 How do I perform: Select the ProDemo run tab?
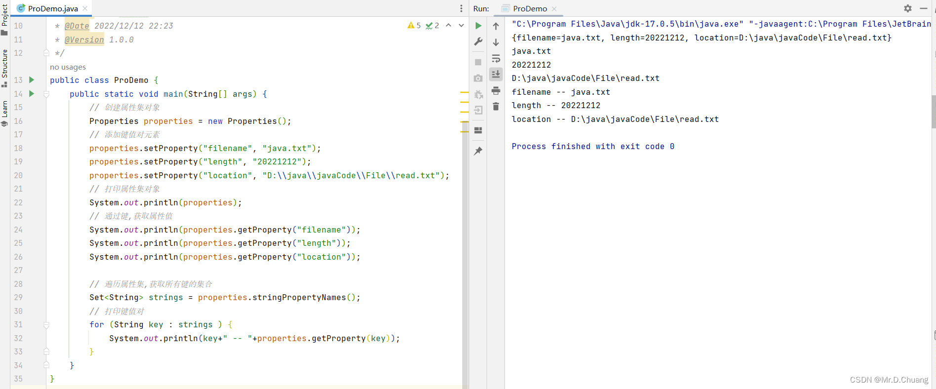[529, 8]
